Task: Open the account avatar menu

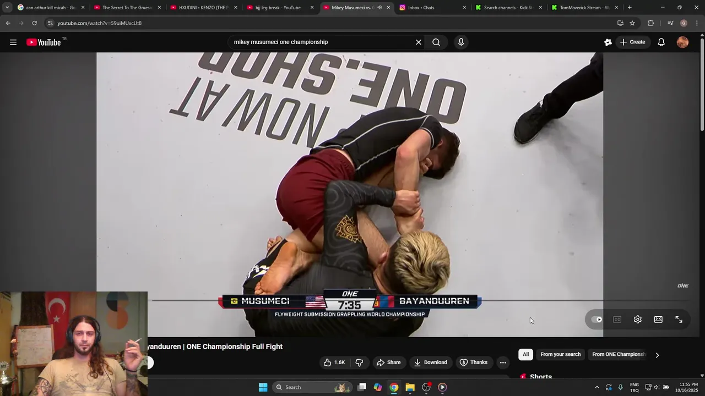Action: [x=682, y=42]
